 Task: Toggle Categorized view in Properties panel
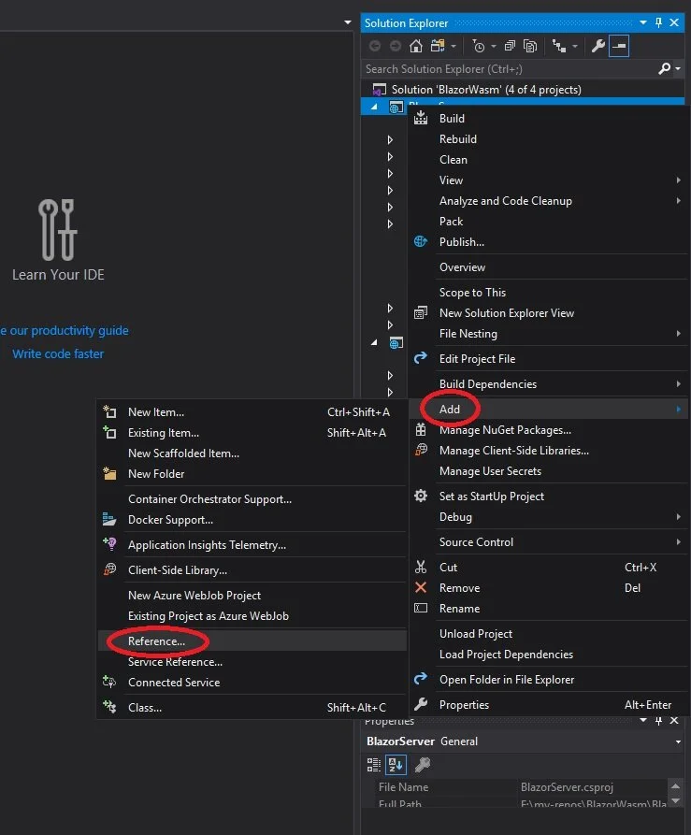(x=374, y=765)
